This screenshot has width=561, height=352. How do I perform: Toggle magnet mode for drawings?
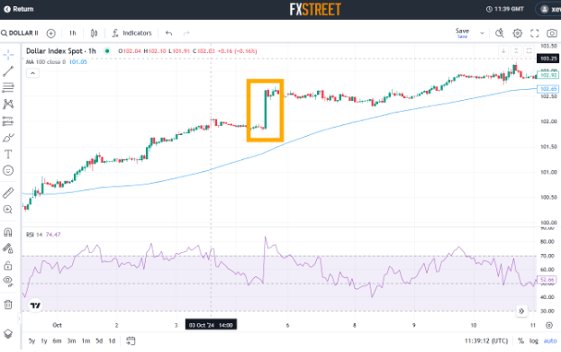8,232
